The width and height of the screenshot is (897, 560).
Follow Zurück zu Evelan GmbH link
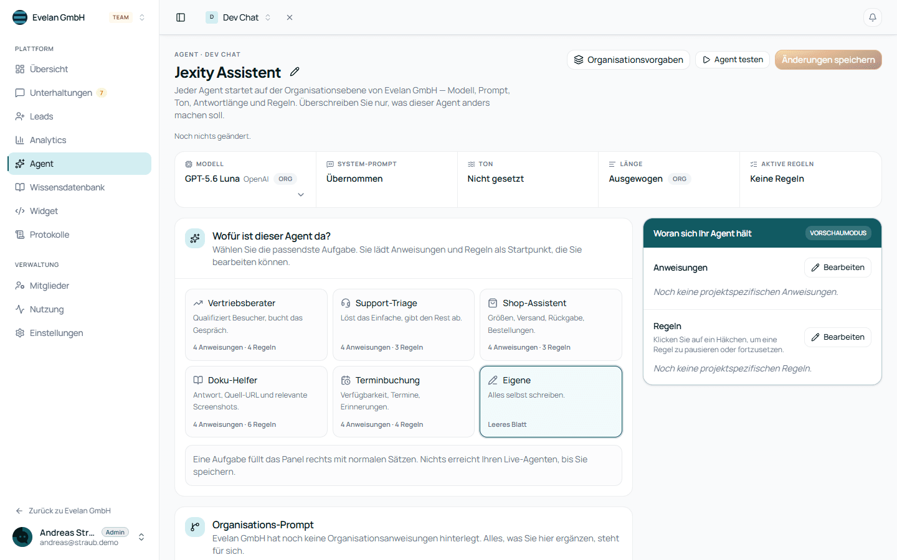64,511
